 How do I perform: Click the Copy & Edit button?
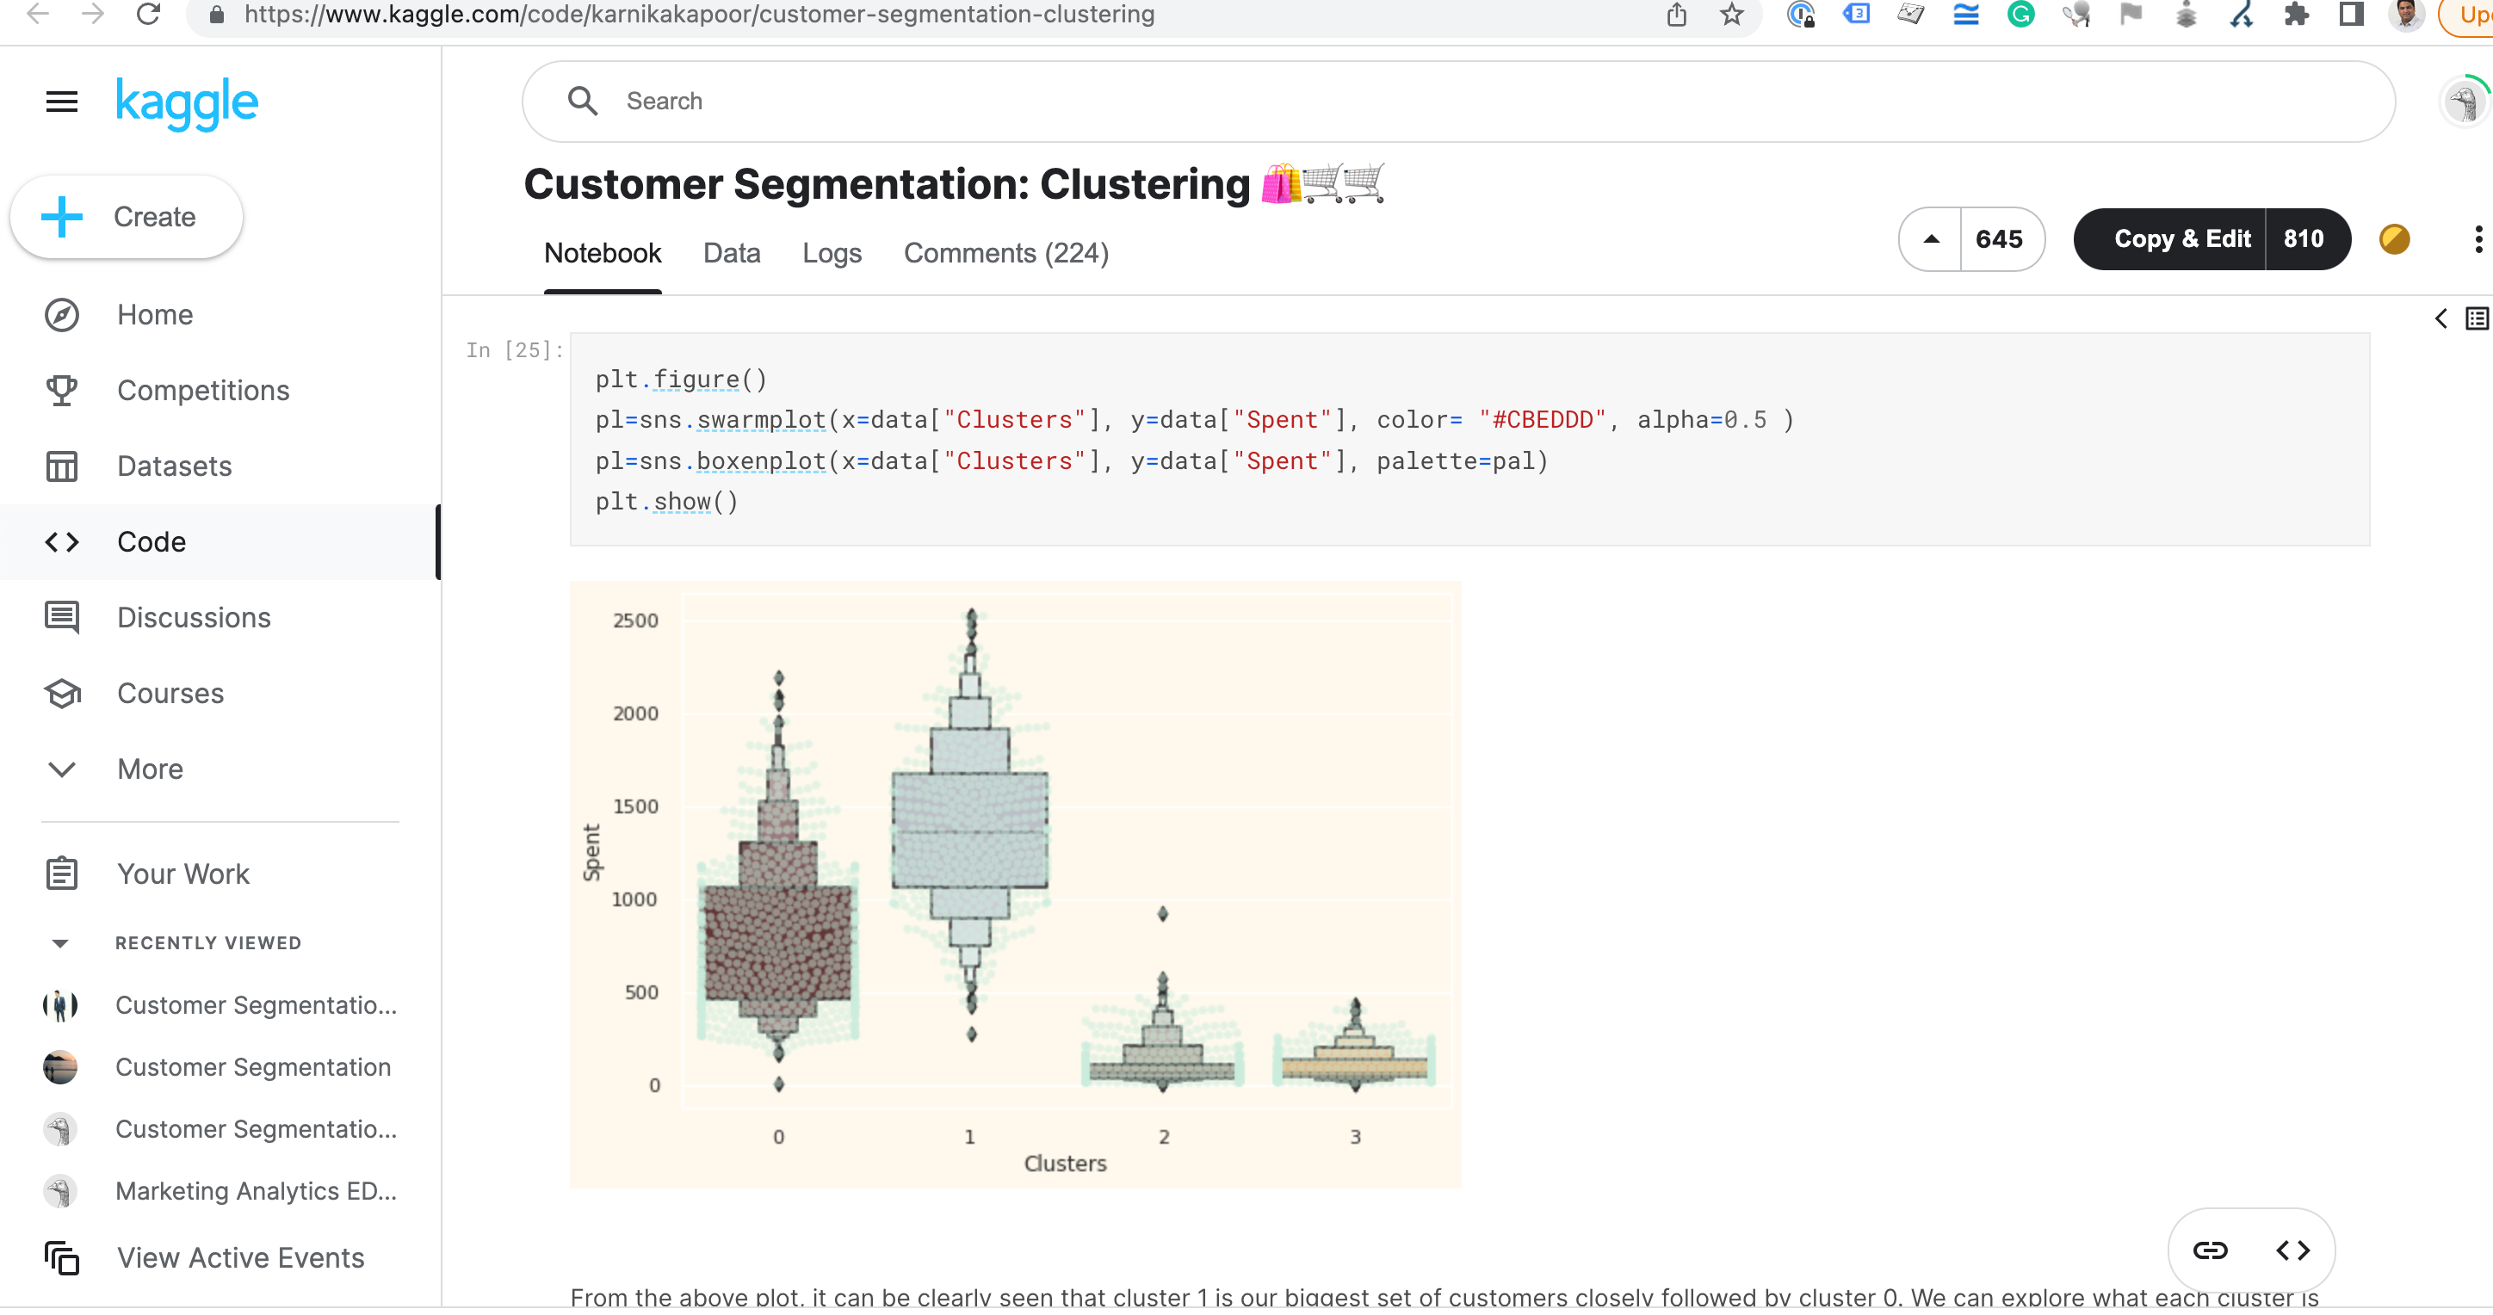2181,239
